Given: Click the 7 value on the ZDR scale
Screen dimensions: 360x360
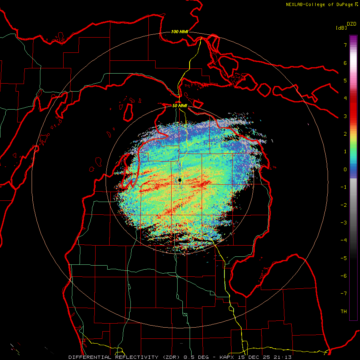Looking at the screenshot, I should (x=345, y=45).
